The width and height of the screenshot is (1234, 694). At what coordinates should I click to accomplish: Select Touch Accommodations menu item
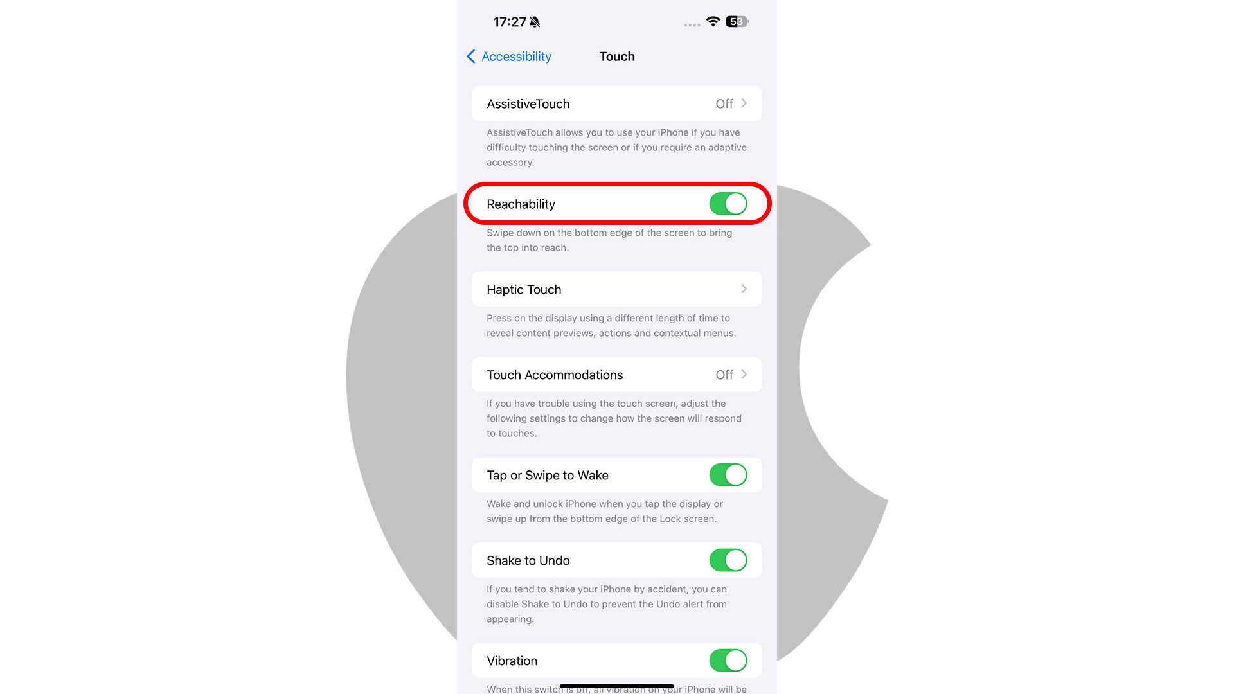tap(617, 375)
